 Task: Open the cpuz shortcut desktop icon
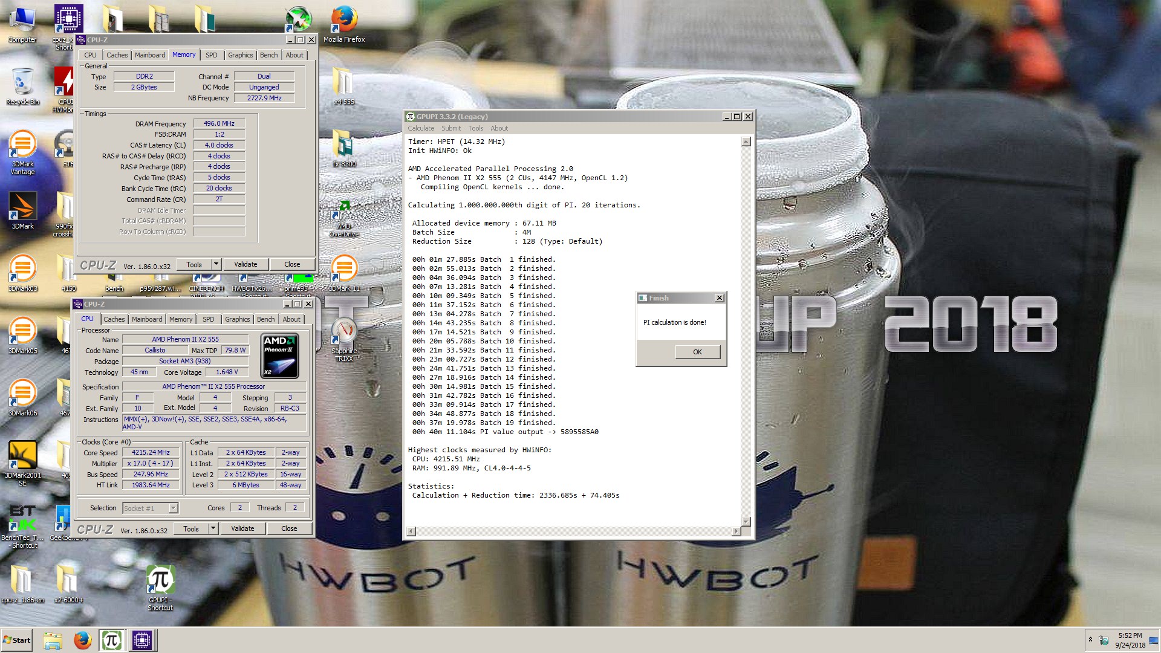point(68,27)
